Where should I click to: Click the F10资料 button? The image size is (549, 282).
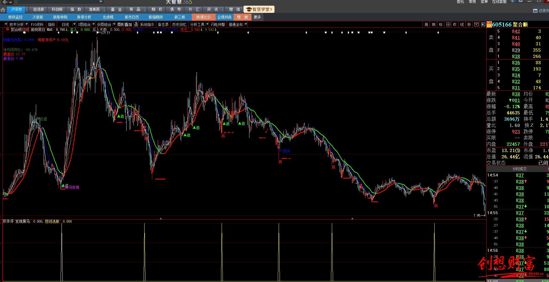coord(37,24)
